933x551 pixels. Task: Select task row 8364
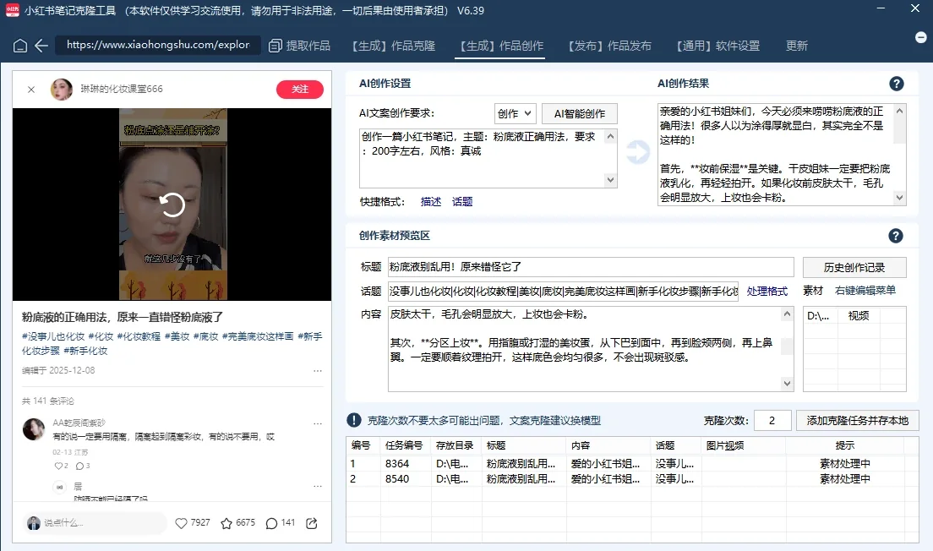(632, 463)
